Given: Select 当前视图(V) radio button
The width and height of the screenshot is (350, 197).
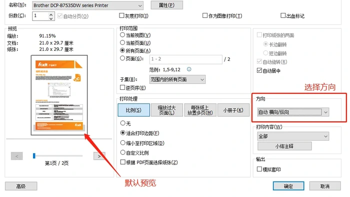Looking at the screenshot, I should click(122, 35).
